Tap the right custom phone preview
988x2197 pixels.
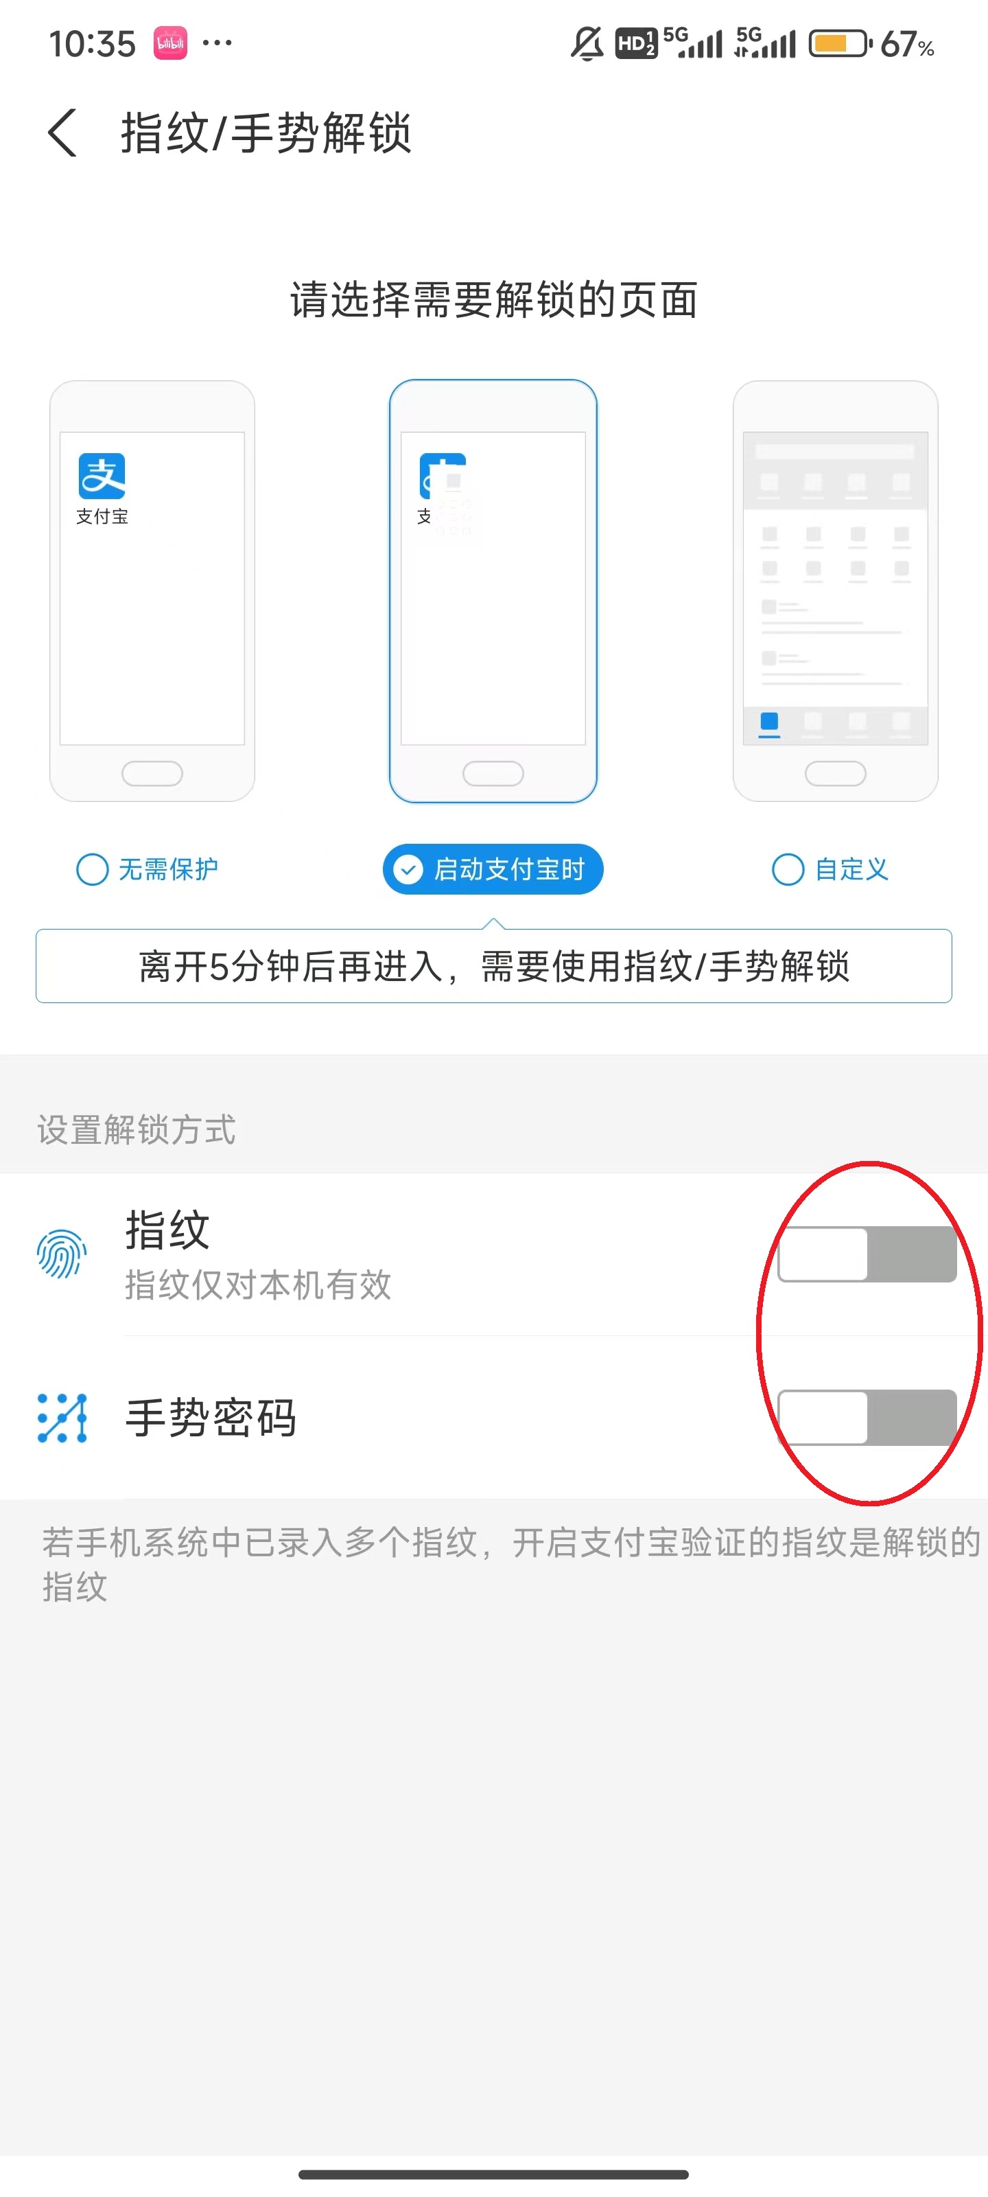[x=836, y=591]
